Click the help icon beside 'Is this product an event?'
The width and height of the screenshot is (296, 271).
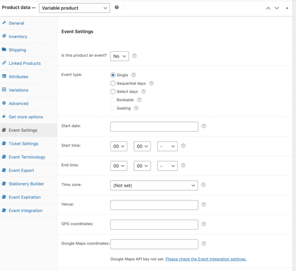135,56
